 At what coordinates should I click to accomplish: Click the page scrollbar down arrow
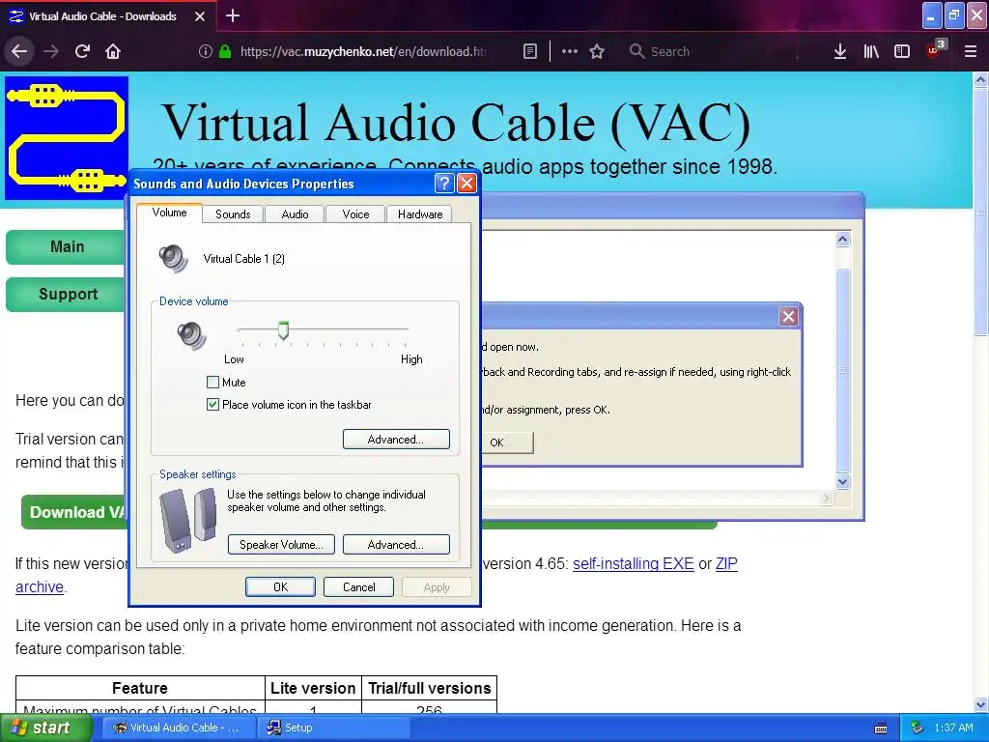980,704
